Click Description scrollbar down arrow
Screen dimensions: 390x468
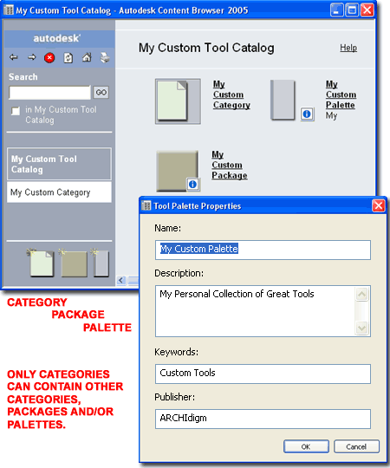point(362,328)
